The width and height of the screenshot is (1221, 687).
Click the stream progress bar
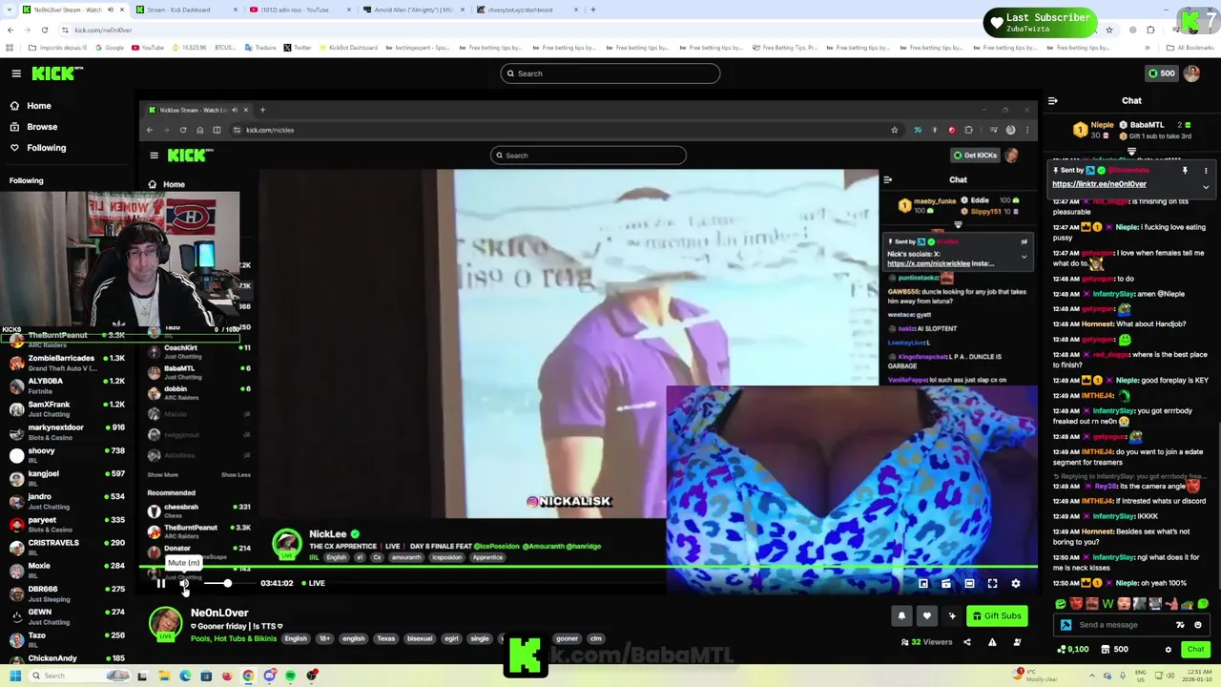click(588, 567)
